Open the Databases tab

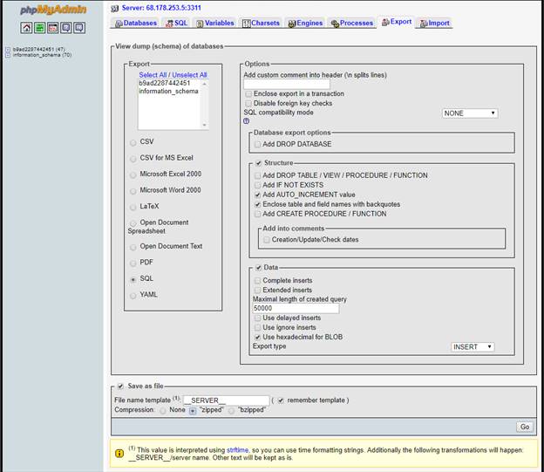click(135, 23)
